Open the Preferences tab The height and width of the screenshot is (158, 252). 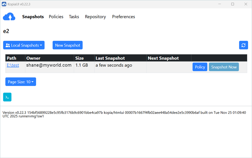123,17
